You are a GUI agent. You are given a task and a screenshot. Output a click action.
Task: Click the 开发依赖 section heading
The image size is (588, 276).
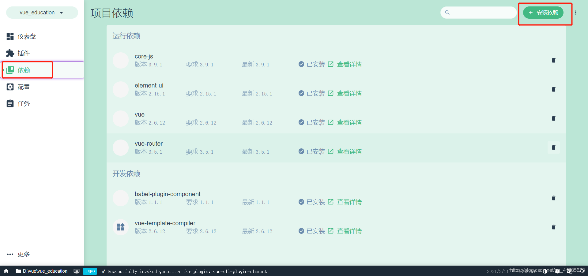tap(126, 173)
